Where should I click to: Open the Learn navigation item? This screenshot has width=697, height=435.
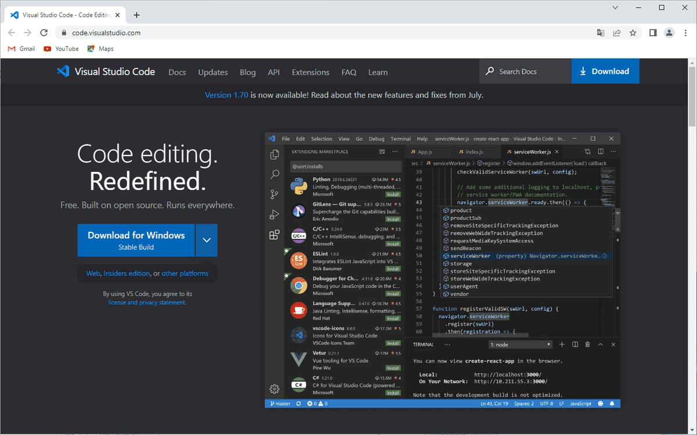coord(378,72)
